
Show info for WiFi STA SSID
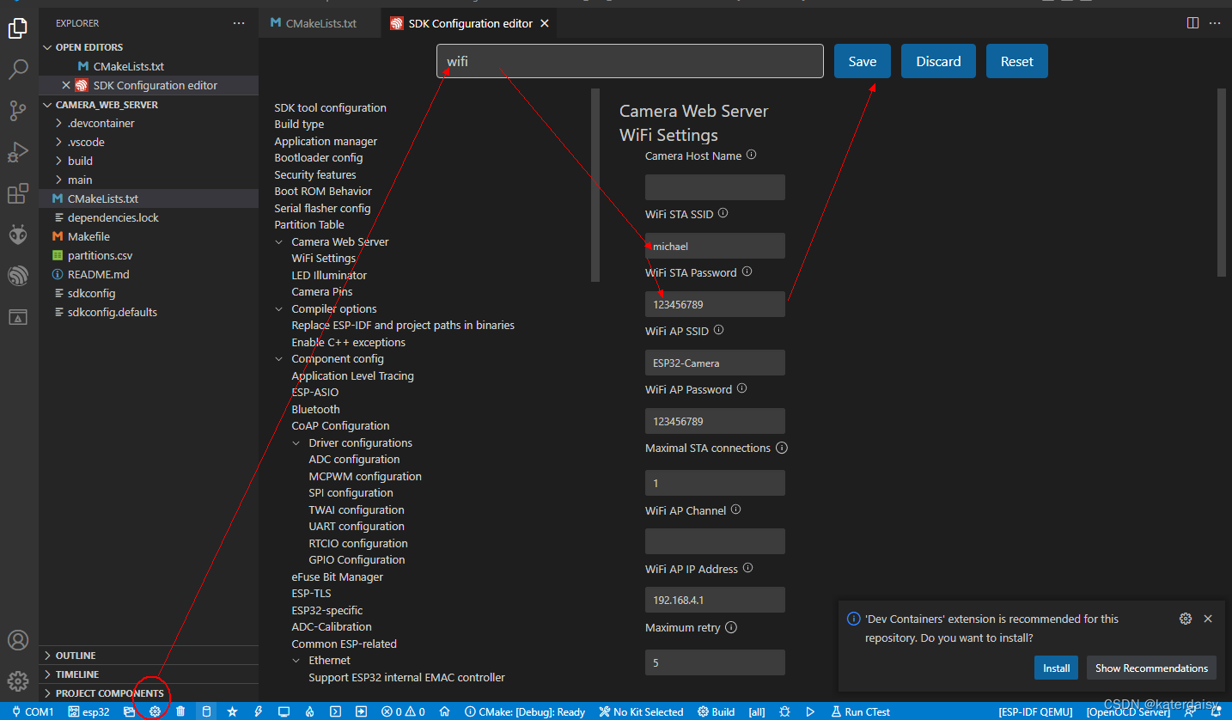coord(723,213)
